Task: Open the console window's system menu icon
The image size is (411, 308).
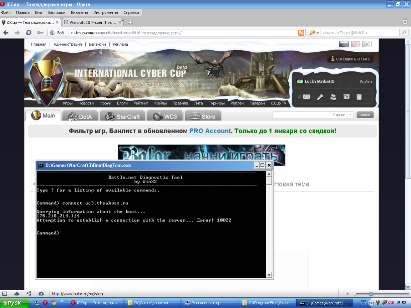Action: [41, 165]
